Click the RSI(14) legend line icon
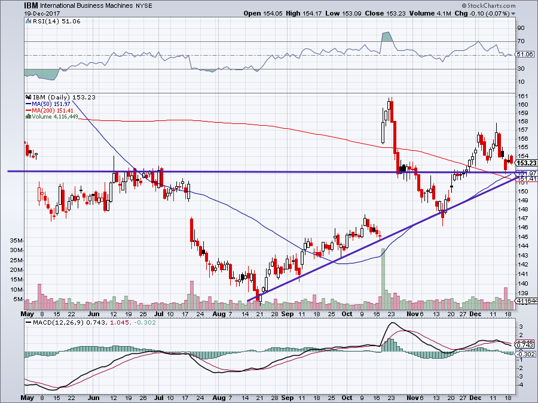 click(29, 22)
